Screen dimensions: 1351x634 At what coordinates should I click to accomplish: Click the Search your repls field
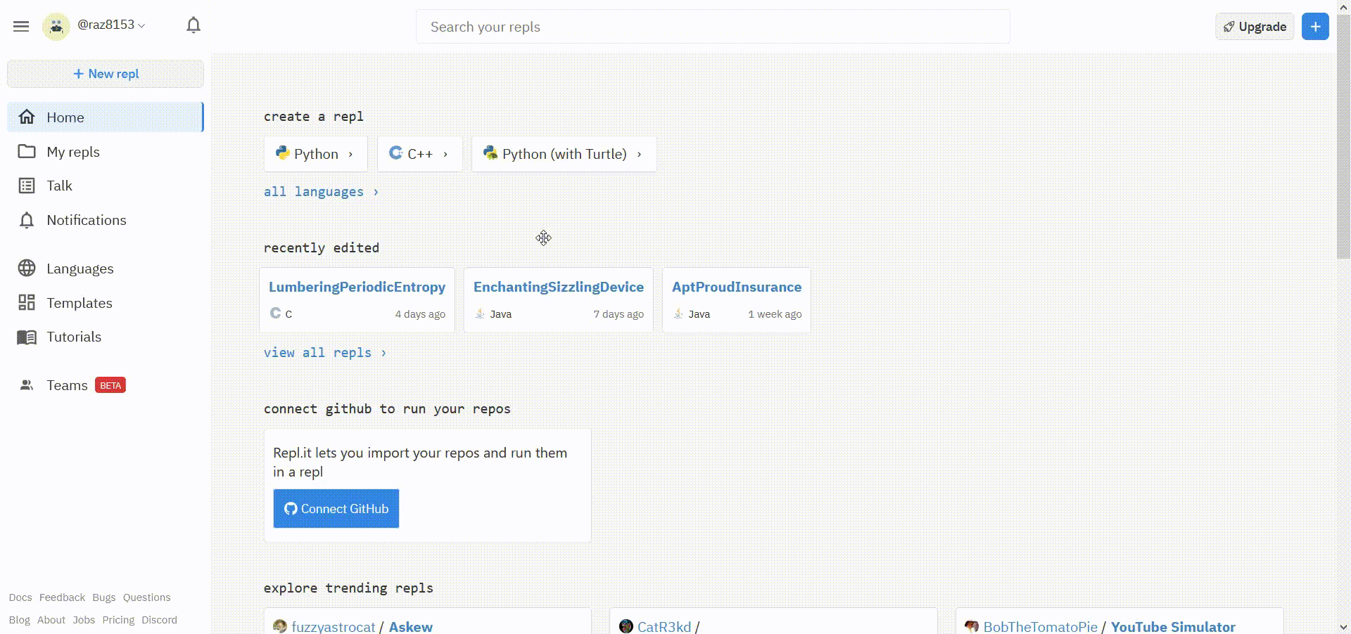712,27
